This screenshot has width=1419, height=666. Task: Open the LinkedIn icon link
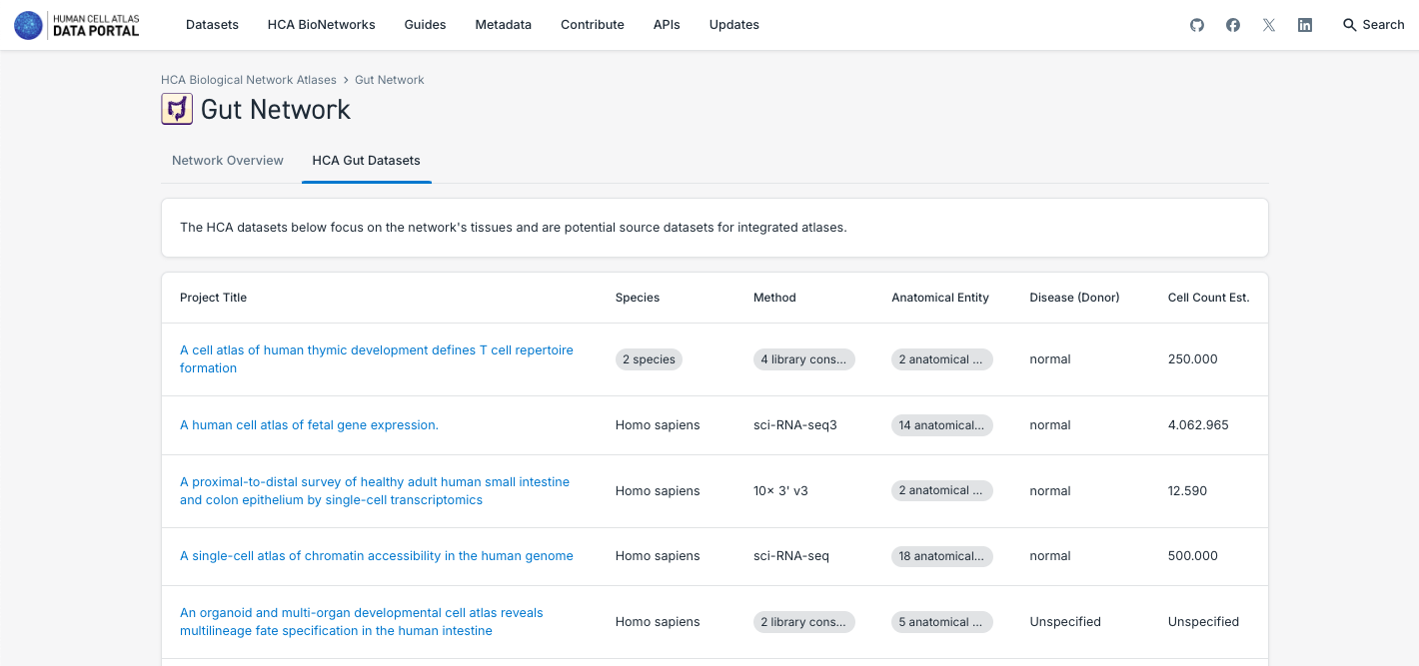tap(1305, 25)
